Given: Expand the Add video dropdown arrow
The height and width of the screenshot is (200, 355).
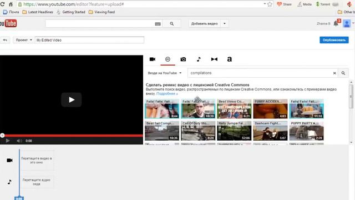Looking at the screenshot, I should (x=225, y=23).
